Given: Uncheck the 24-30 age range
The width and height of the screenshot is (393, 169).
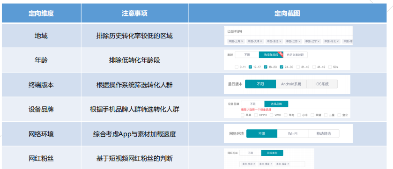Looking at the screenshot, I should coord(282,67).
